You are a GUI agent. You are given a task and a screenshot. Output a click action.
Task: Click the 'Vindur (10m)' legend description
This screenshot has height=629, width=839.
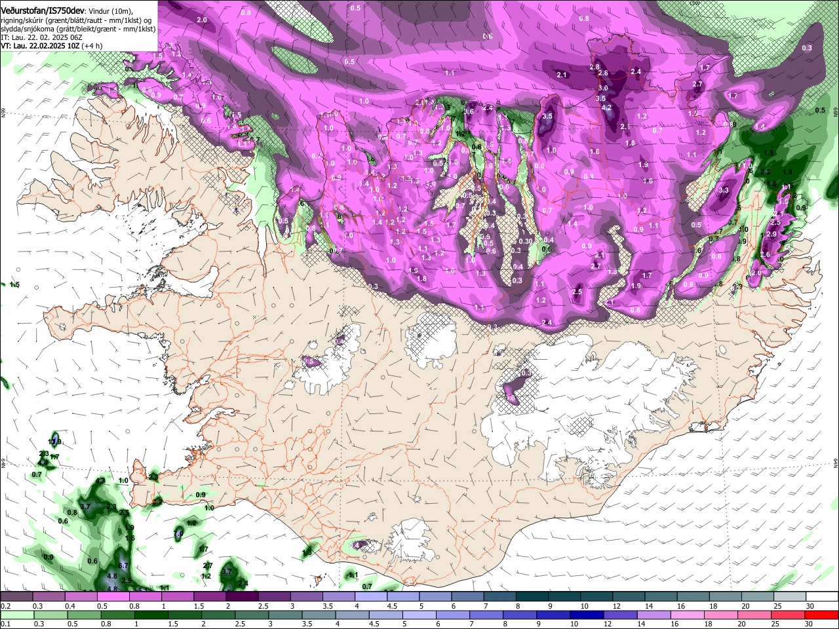[x=110, y=11]
